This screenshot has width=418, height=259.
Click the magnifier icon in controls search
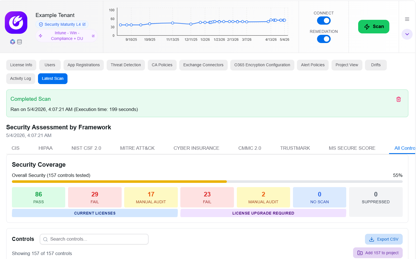[x=45, y=239]
